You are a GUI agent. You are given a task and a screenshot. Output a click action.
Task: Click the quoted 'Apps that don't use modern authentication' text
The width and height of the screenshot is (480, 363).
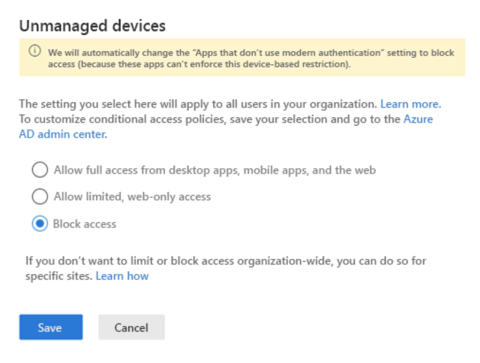click(236, 52)
